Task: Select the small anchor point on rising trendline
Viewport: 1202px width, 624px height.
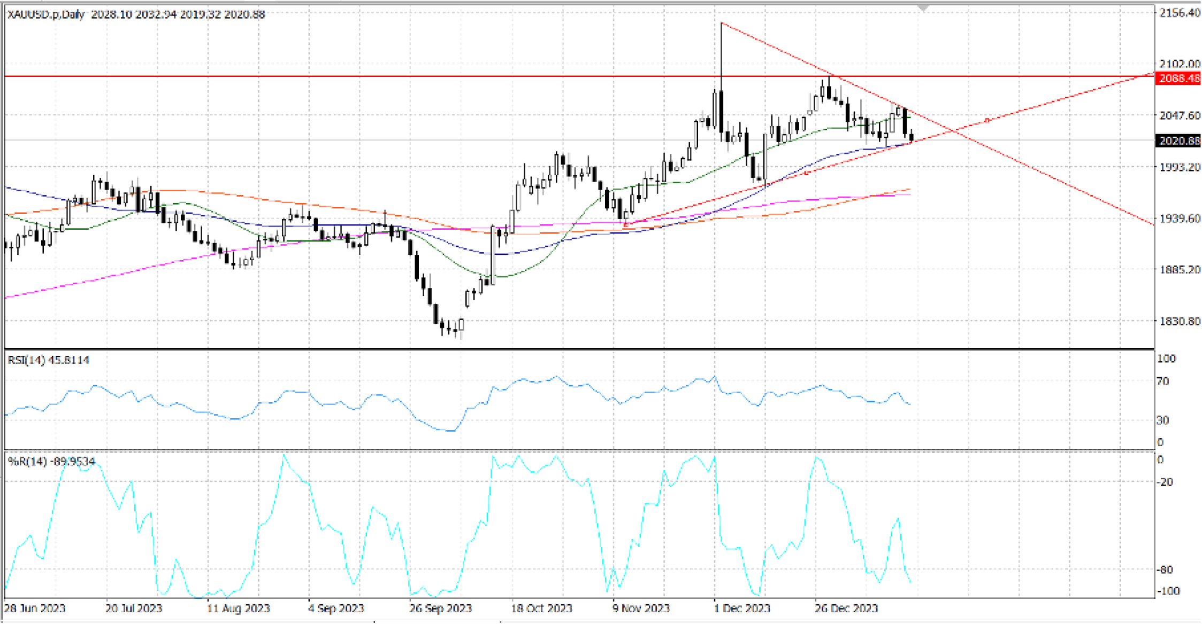Action: coord(987,120)
